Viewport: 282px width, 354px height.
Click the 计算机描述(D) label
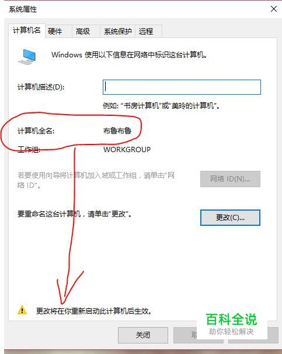[41, 87]
